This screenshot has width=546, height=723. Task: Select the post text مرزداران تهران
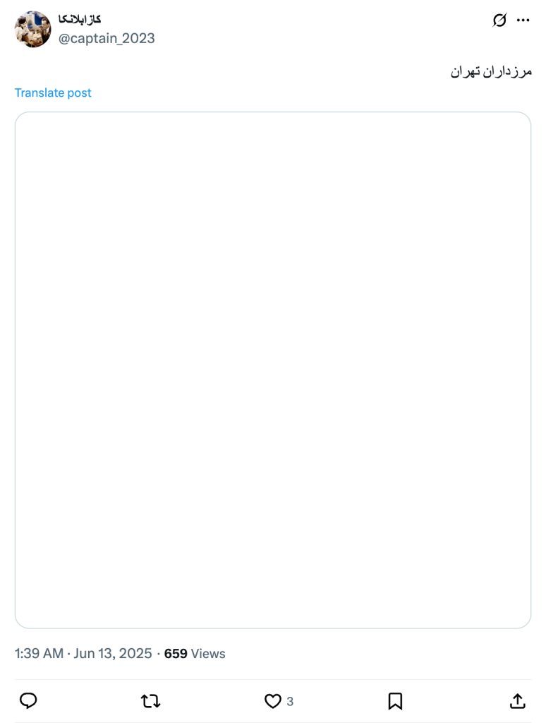click(x=491, y=72)
